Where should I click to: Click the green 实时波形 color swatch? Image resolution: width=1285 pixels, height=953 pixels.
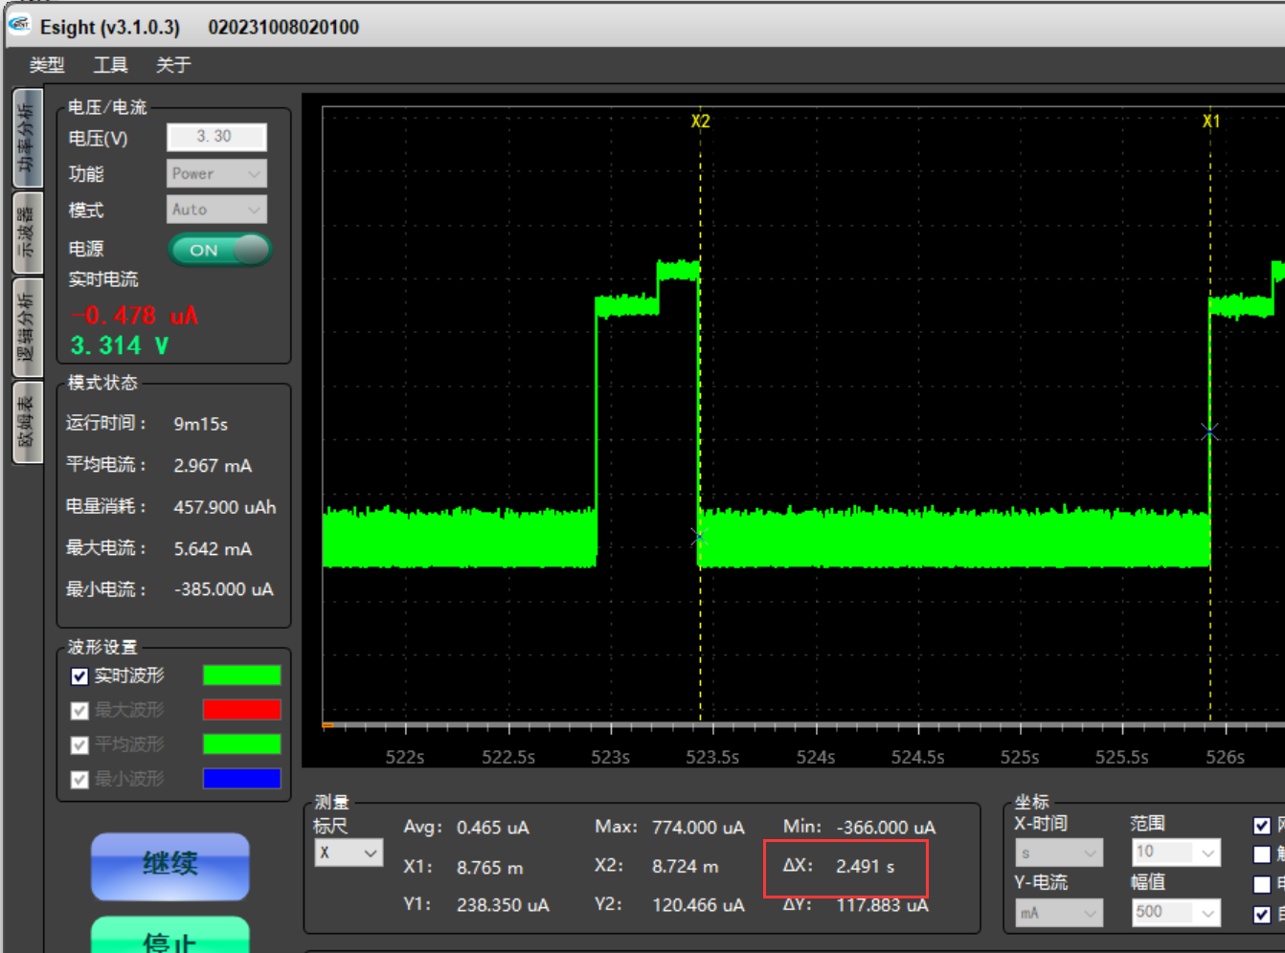241,676
